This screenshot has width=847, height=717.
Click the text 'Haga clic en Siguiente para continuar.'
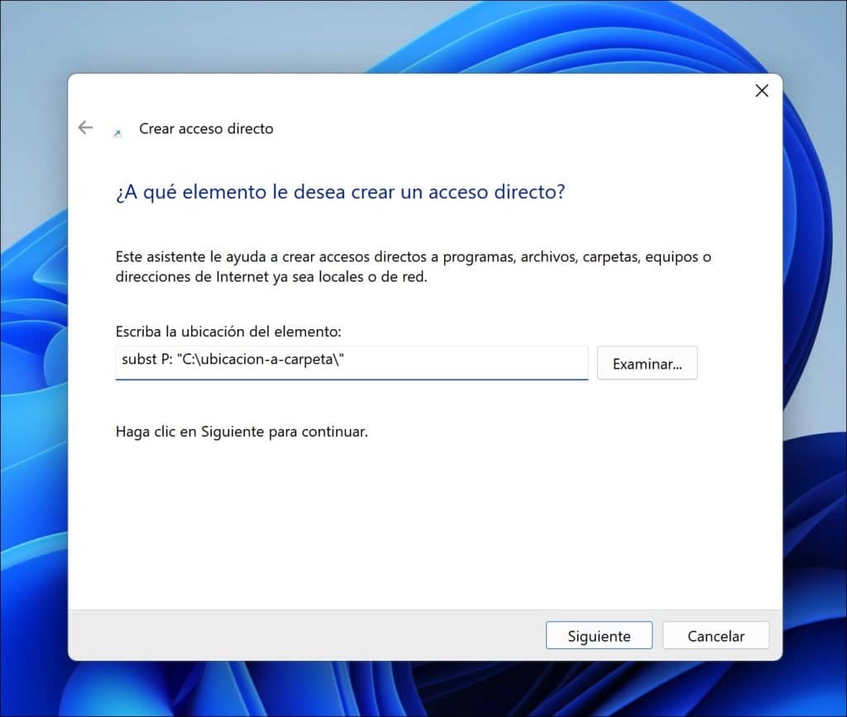[x=242, y=432]
